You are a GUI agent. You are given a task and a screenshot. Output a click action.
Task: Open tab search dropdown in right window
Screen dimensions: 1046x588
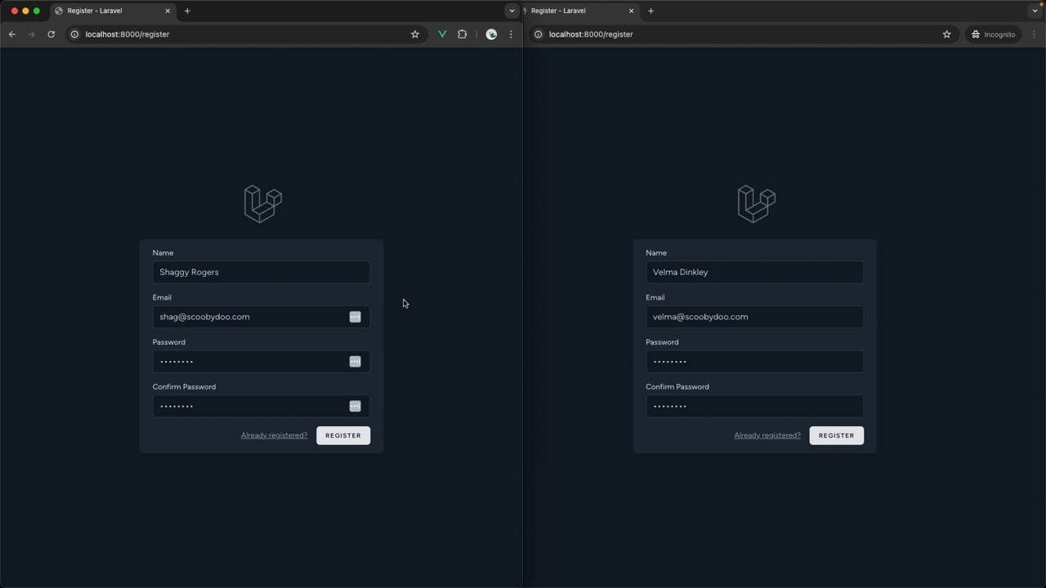coord(1035,11)
